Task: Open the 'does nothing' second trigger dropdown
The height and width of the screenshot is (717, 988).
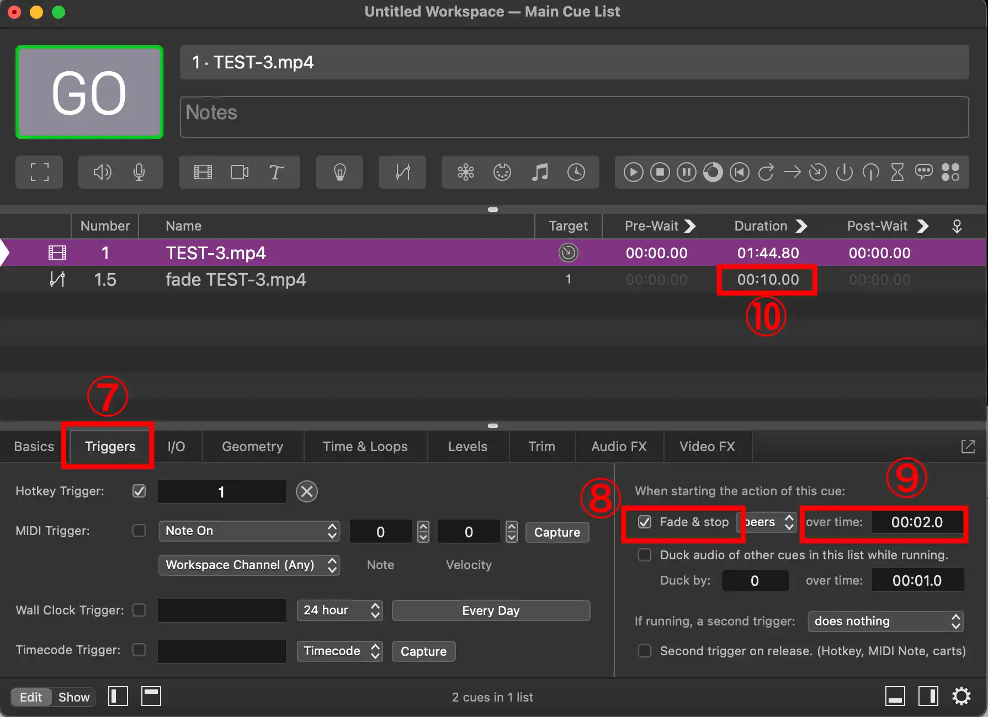Action: tap(885, 622)
